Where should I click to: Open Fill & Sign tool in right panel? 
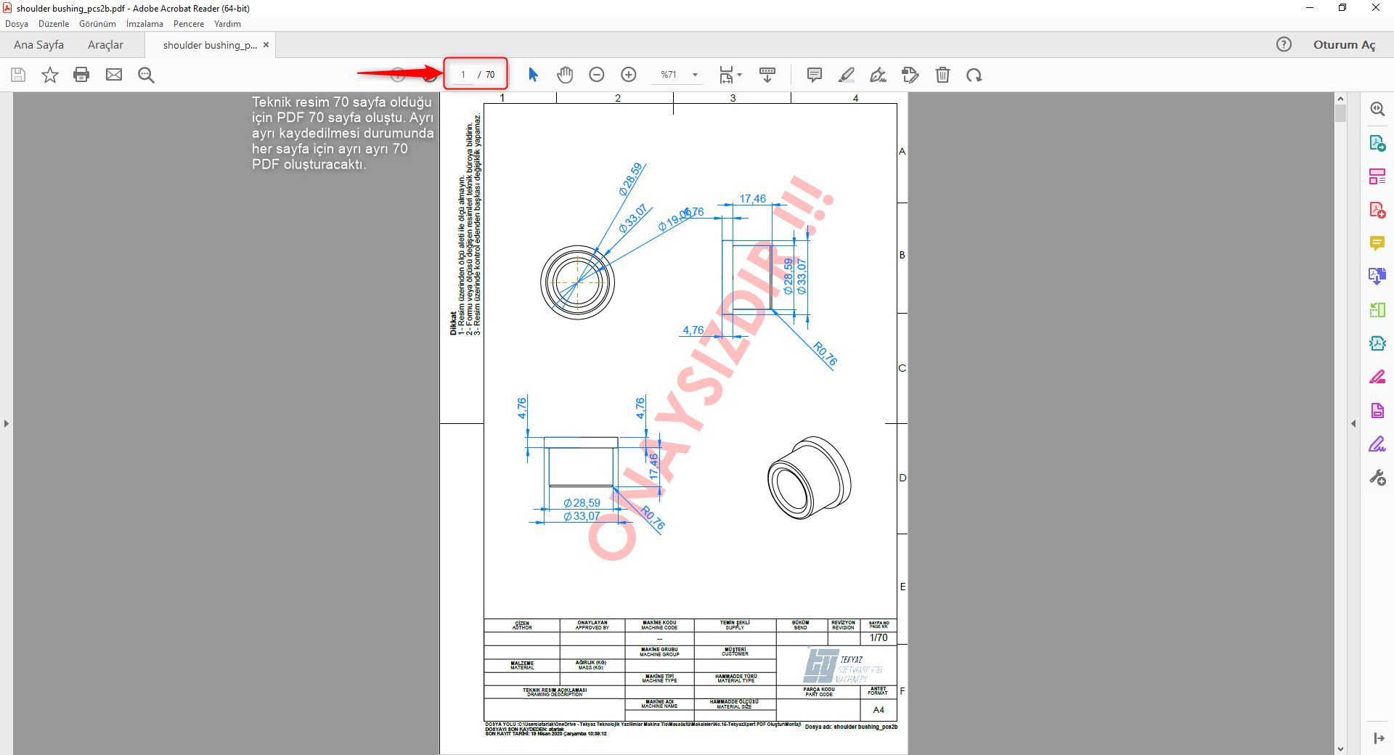(1377, 444)
